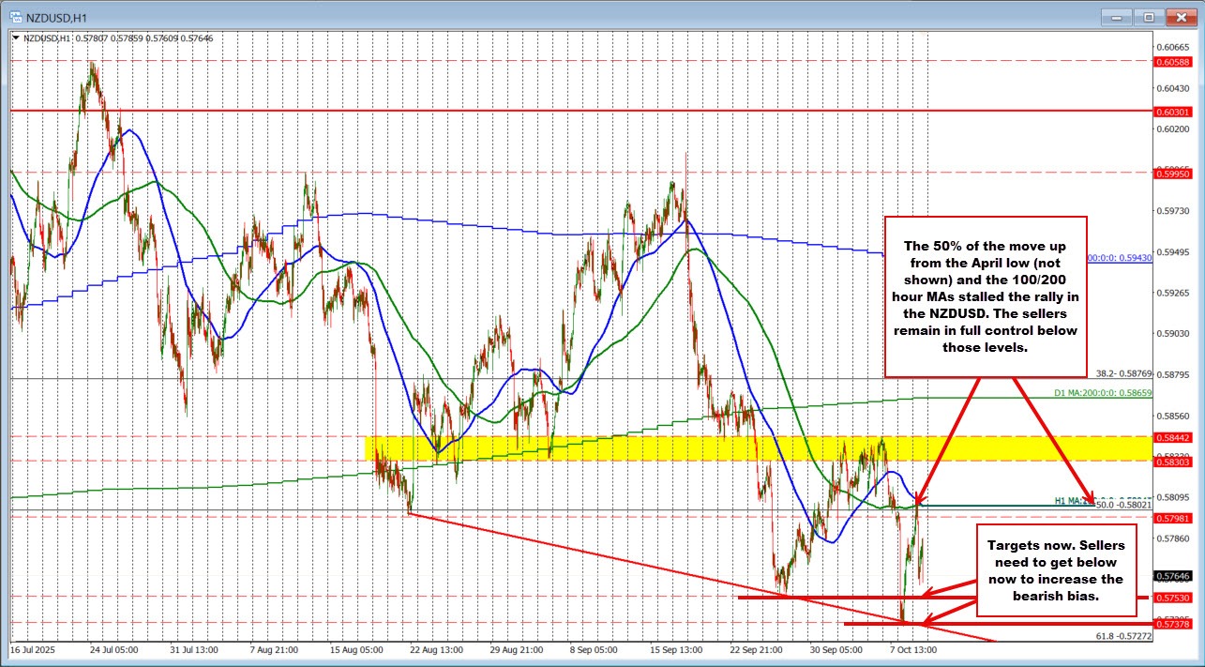Click the 0.57378 target price label
The image size is (1205, 667).
(x=1173, y=624)
